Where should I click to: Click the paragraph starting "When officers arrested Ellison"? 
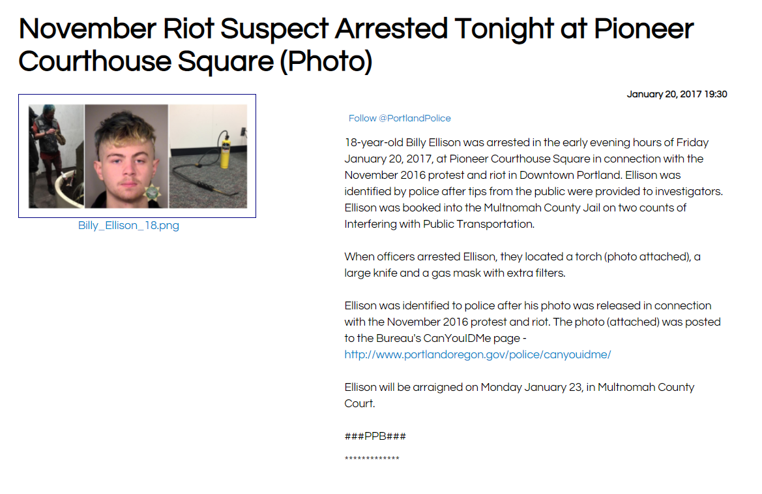click(x=522, y=265)
